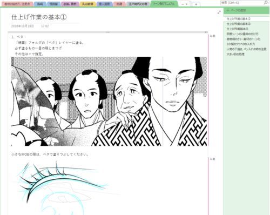270x215 pixels.
Task: Select the manga panel image of samurai
Action: point(109,102)
